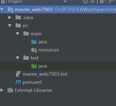Select the main folder label

click(x=36, y=34)
